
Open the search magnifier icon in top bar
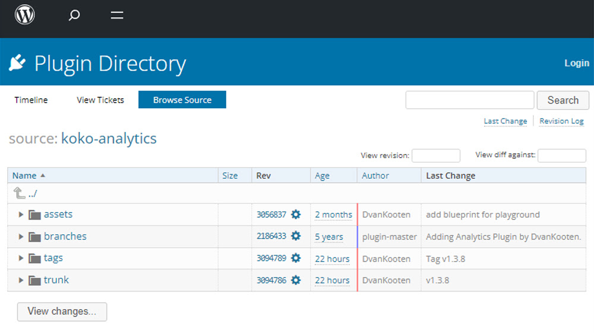coord(74,15)
